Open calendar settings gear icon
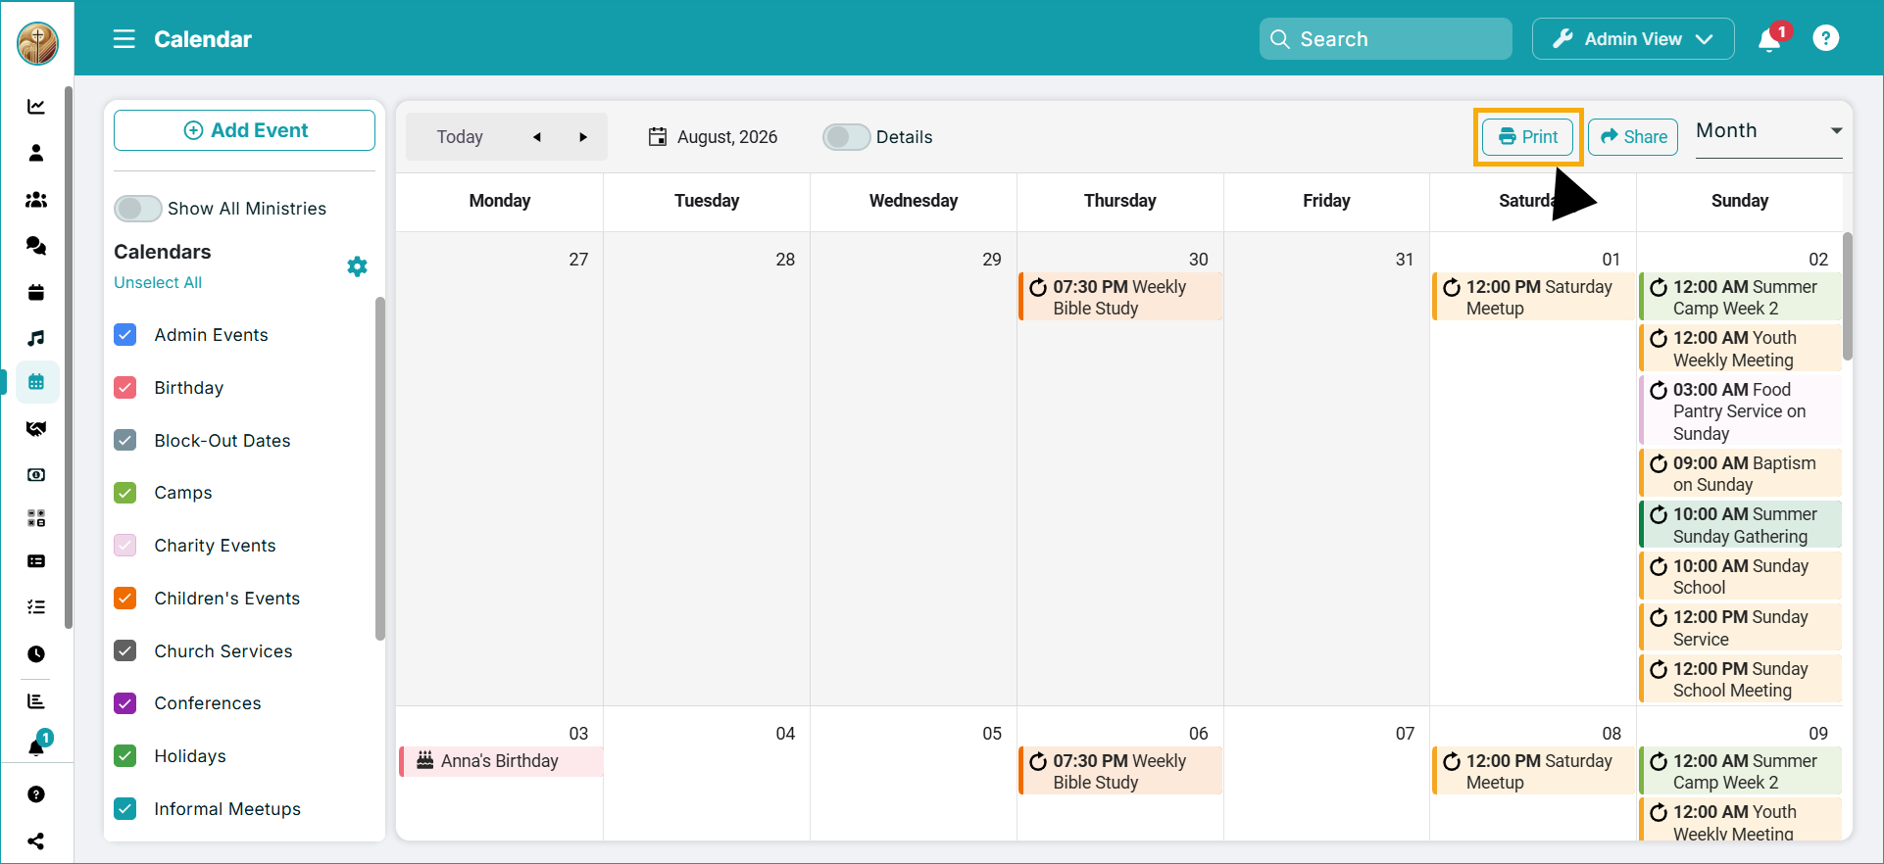Viewport: 1884px width, 864px height. click(x=357, y=266)
